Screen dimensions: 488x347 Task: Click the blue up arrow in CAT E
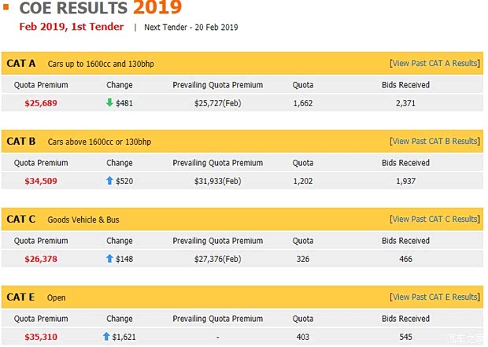point(106,336)
